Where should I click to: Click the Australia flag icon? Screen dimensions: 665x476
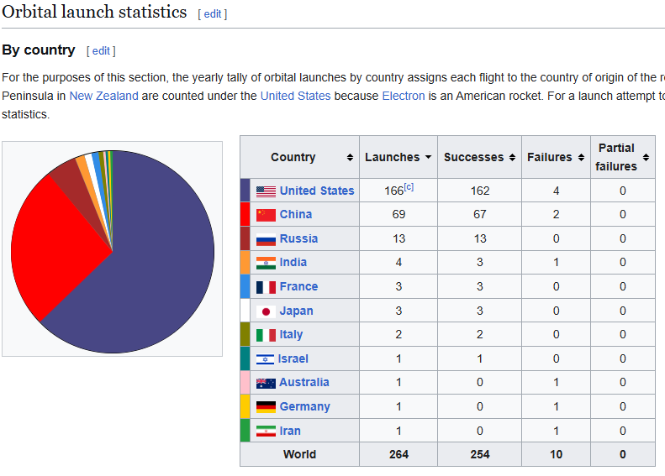[x=266, y=384]
